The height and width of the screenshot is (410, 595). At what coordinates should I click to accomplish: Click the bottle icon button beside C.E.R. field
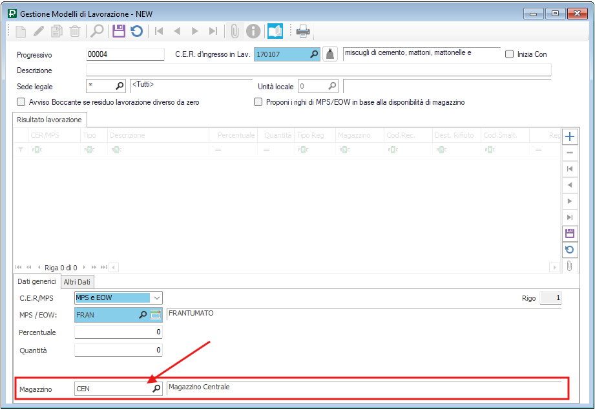[329, 55]
